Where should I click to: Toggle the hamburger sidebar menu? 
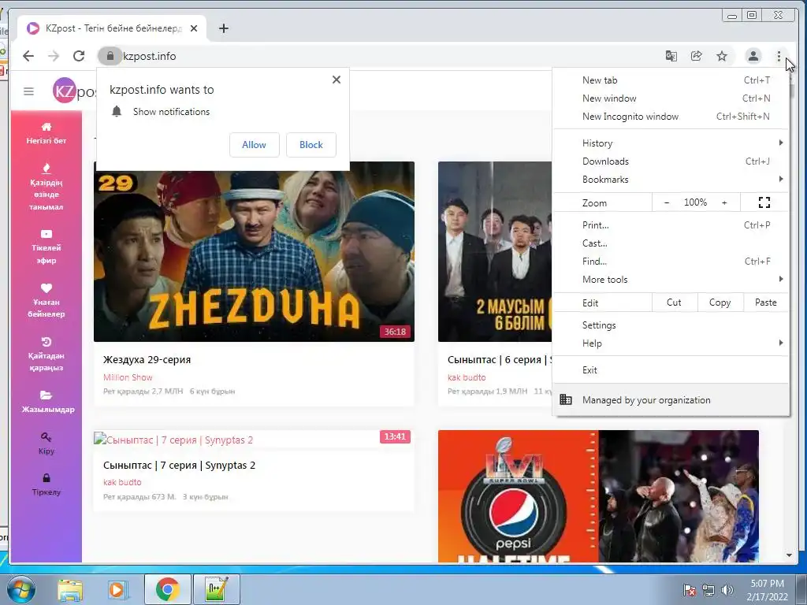[29, 91]
